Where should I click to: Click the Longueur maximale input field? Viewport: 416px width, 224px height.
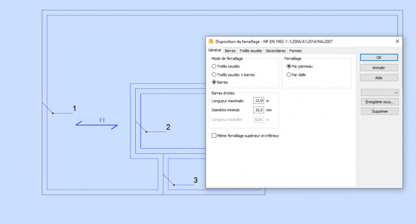coord(258,101)
